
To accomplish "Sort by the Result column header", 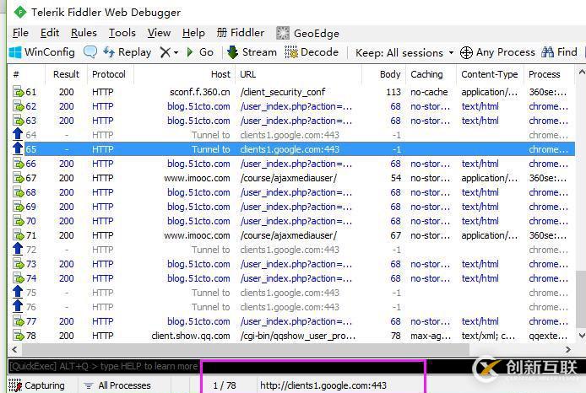I will click(66, 74).
